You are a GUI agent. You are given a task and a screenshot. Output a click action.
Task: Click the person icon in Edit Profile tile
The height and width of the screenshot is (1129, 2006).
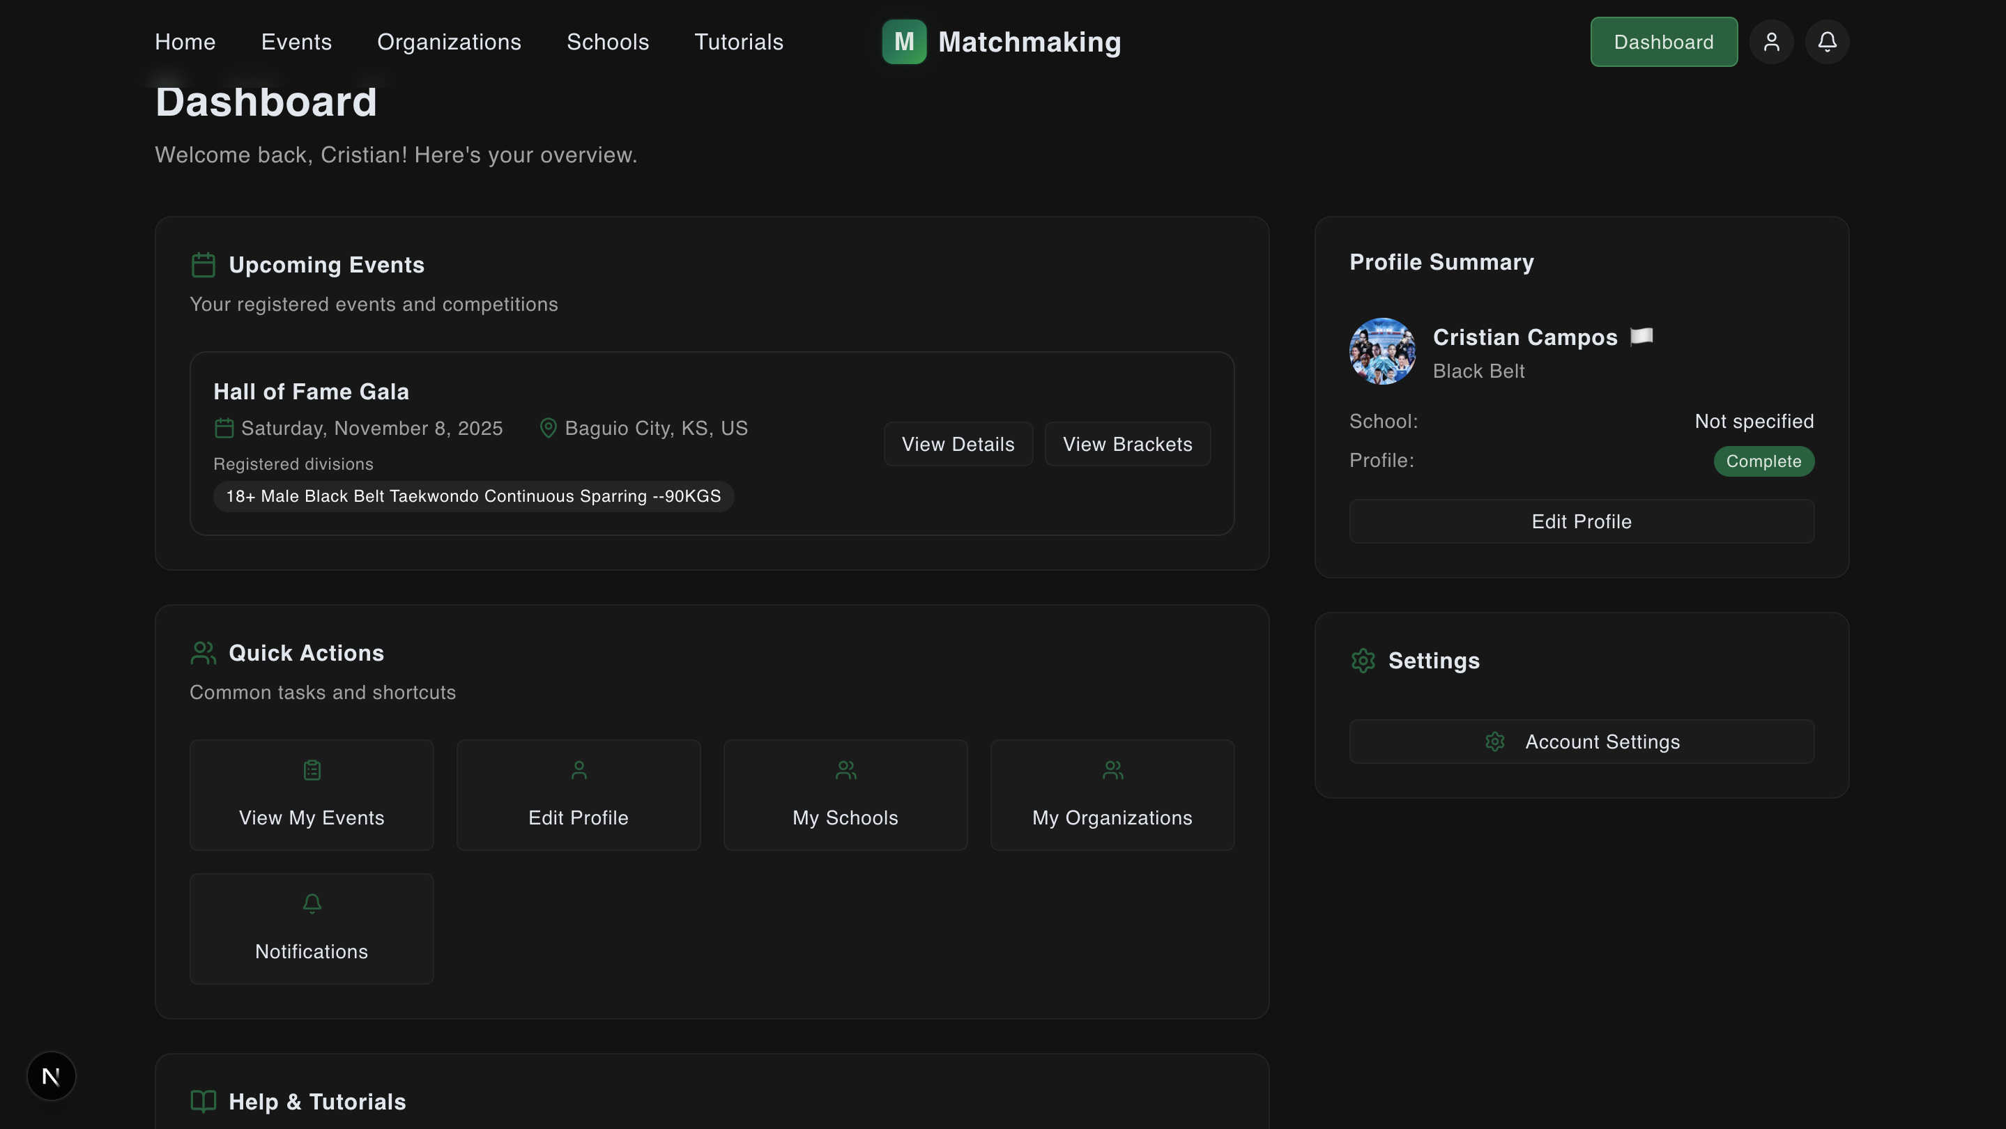[x=579, y=770]
